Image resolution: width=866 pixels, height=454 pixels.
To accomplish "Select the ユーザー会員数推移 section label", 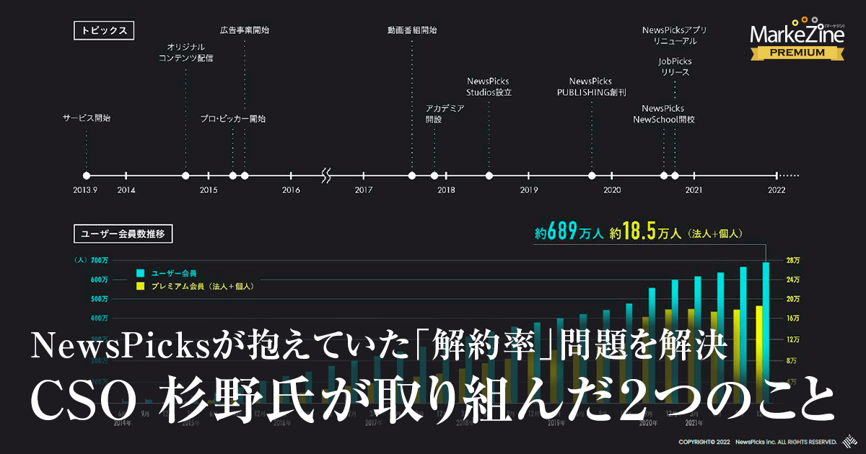I will 123,234.
